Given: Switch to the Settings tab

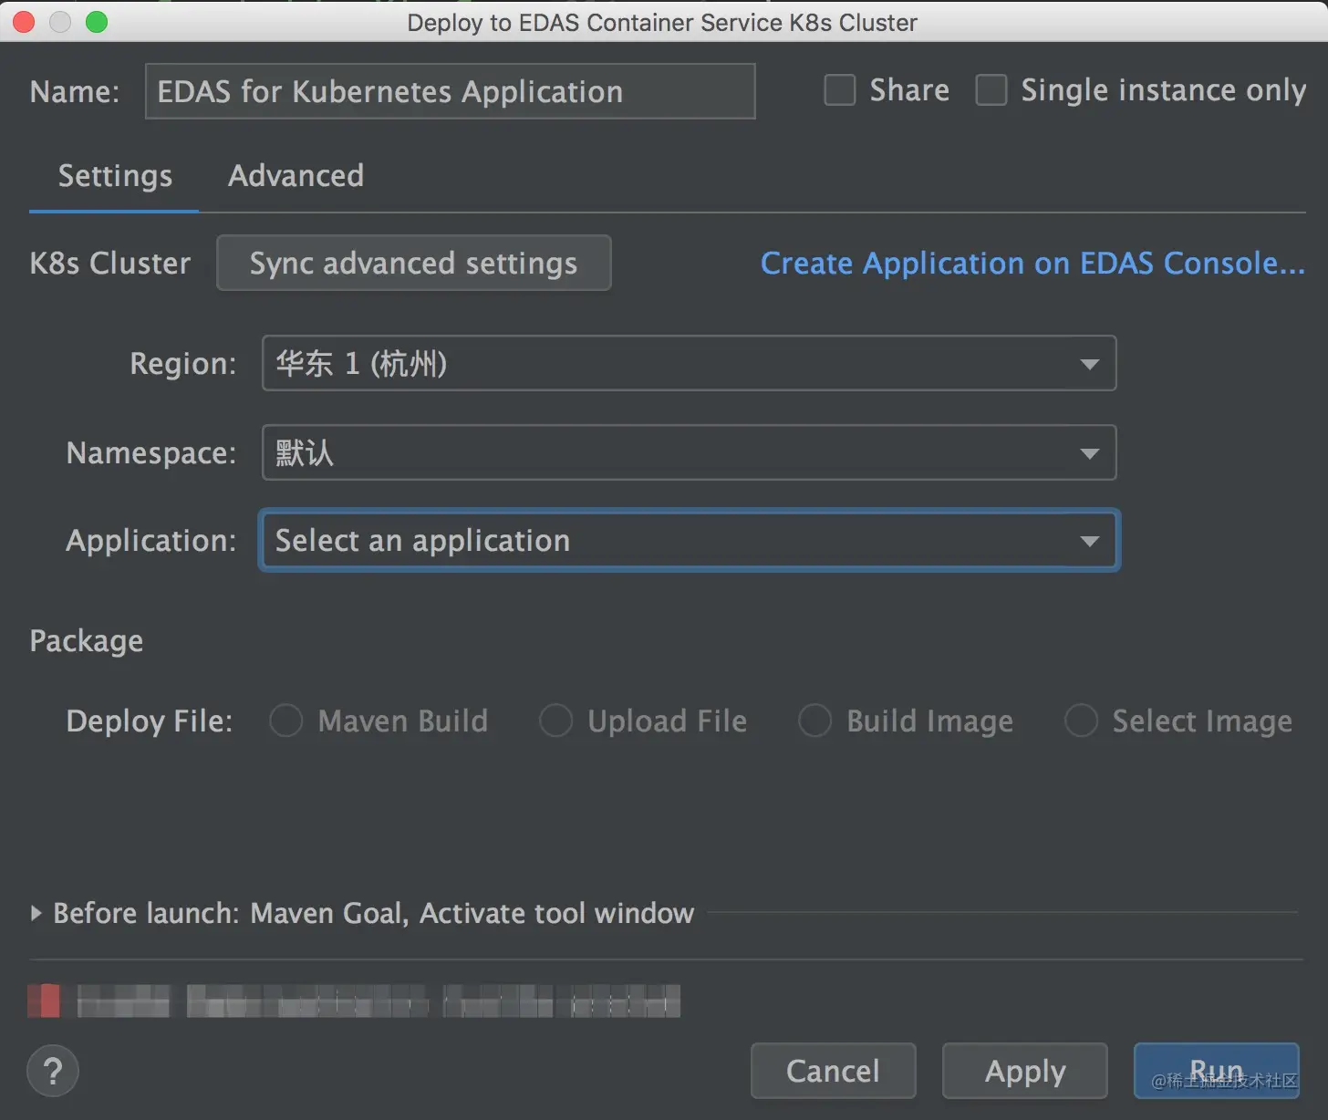Looking at the screenshot, I should 115,175.
